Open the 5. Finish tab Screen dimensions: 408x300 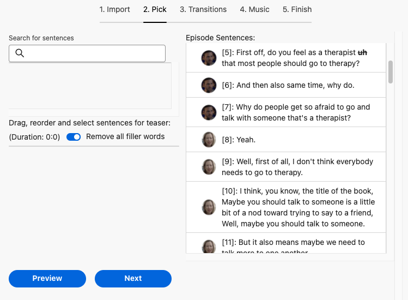(x=297, y=9)
